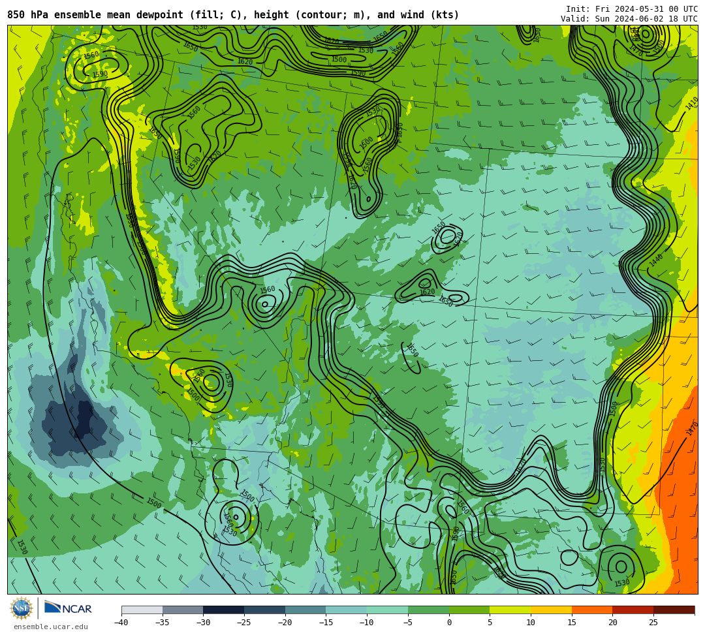Click the colorbar tick label '10'

coord(531,623)
